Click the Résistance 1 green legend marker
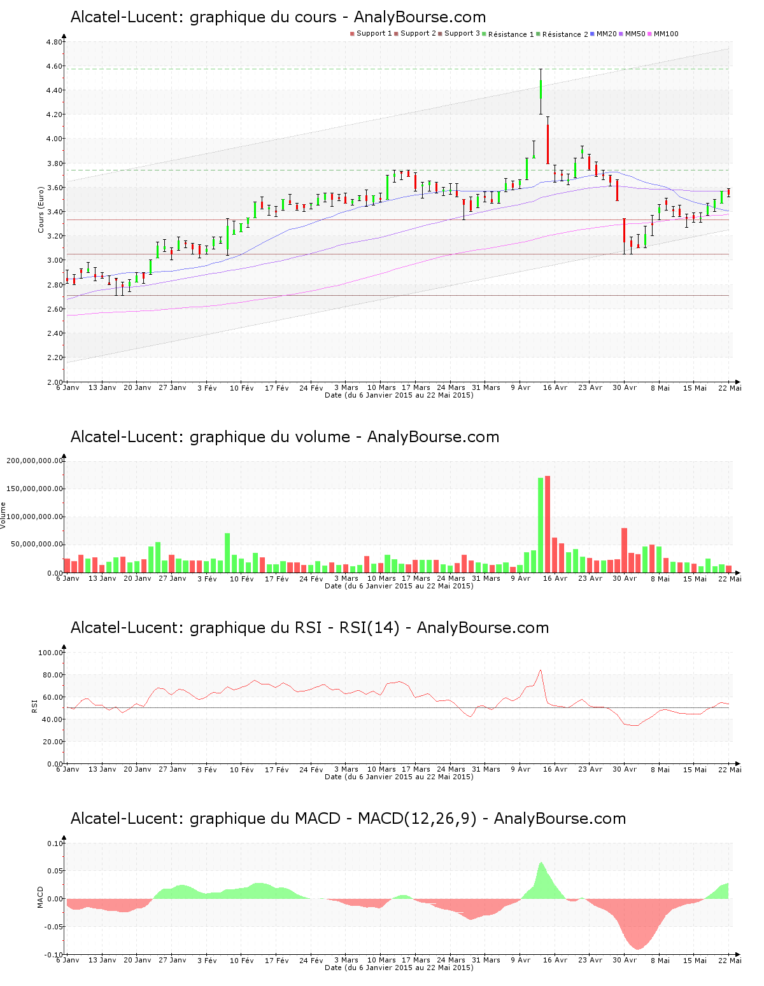Screen dimensions: 764x986 485,34
